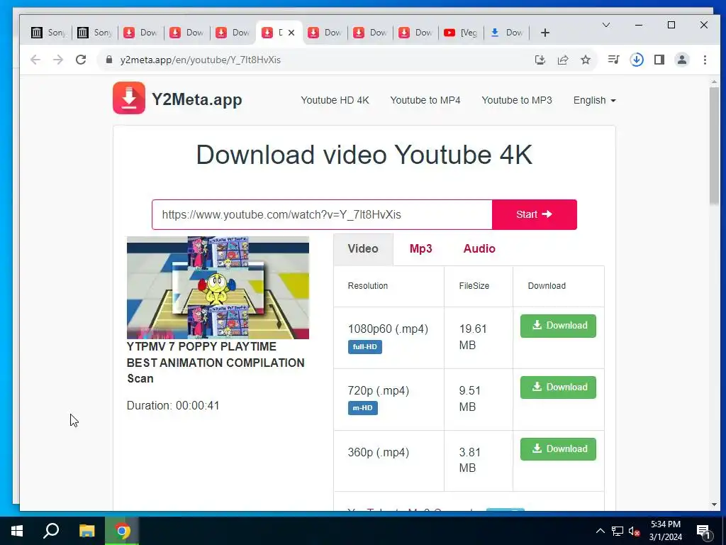Click the page vertical scrollbar thumb
The height and width of the screenshot is (545, 726).
(x=714, y=145)
